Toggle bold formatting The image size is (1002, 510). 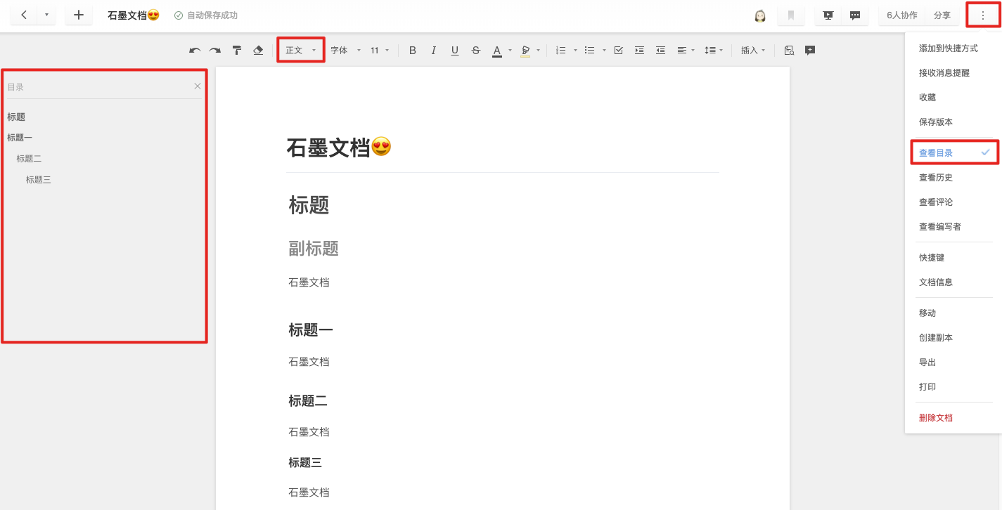click(x=413, y=50)
